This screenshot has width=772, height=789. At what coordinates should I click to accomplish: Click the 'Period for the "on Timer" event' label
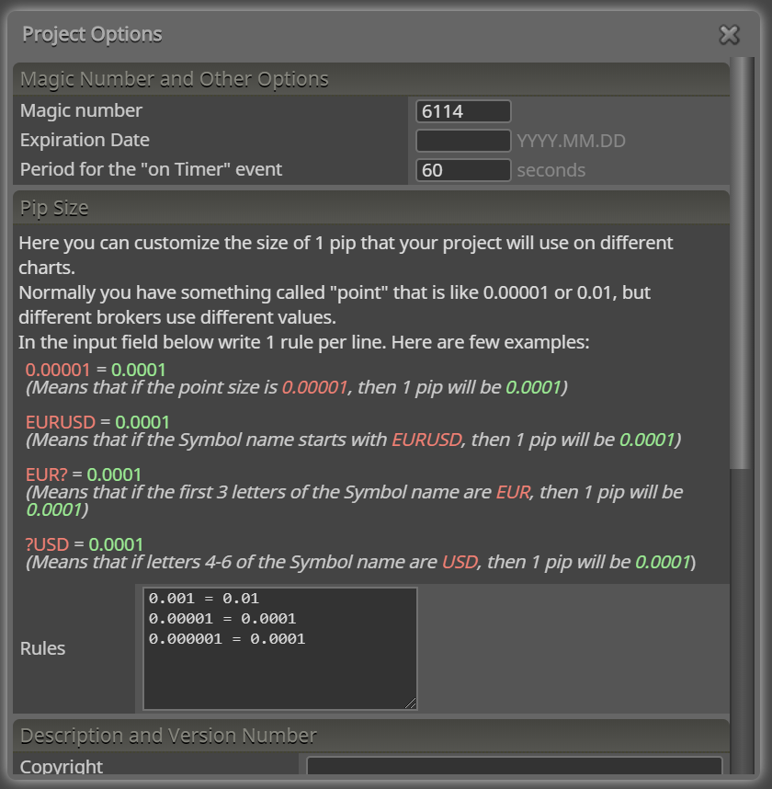point(151,169)
